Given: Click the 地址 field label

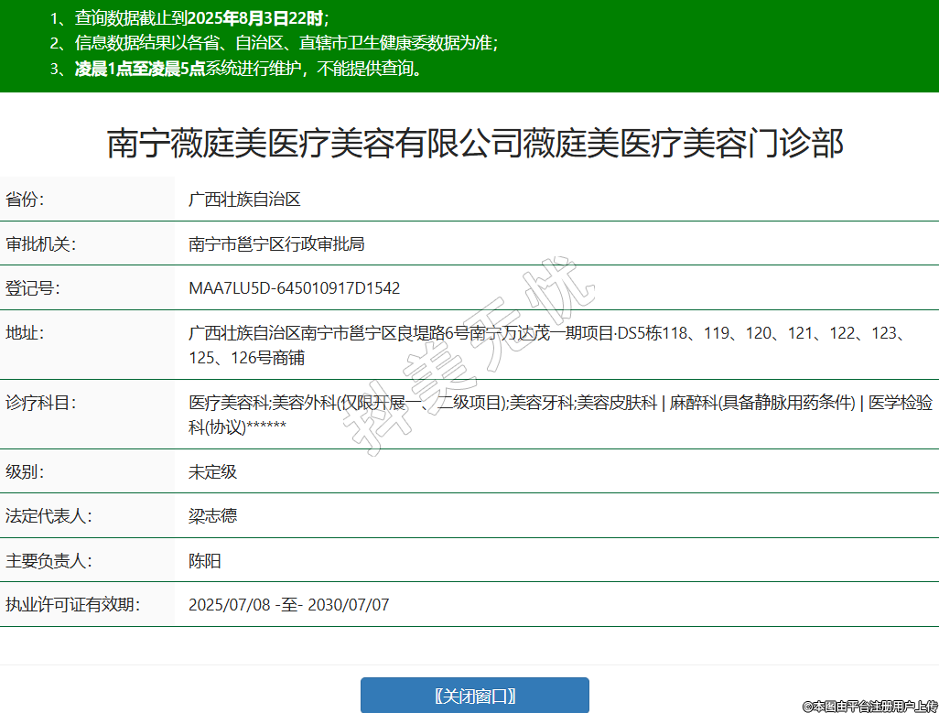Looking at the screenshot, I should 25,333.
